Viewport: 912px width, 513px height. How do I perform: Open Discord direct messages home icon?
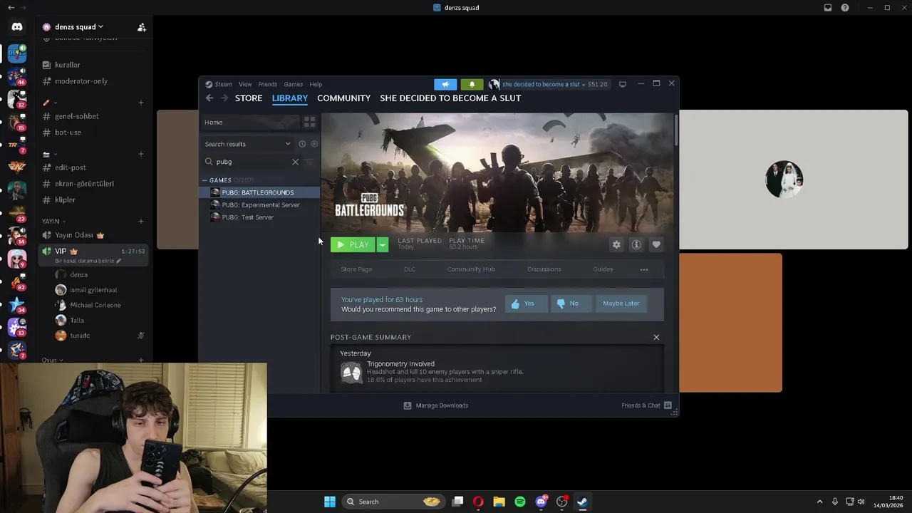point(17,27)
